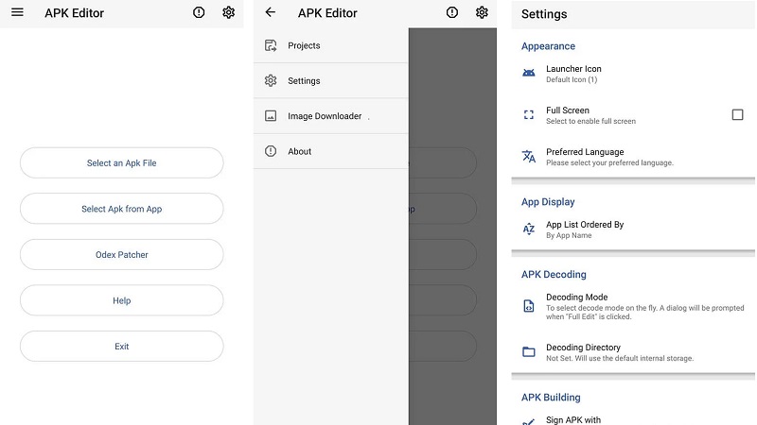
Task: Click the APK Decoding section heading
Action: [x=554, y=274]
